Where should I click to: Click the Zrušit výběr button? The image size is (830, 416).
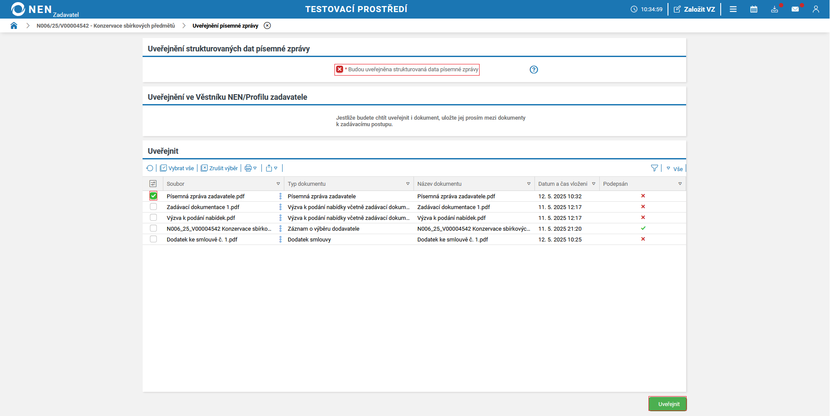[219, 168]
